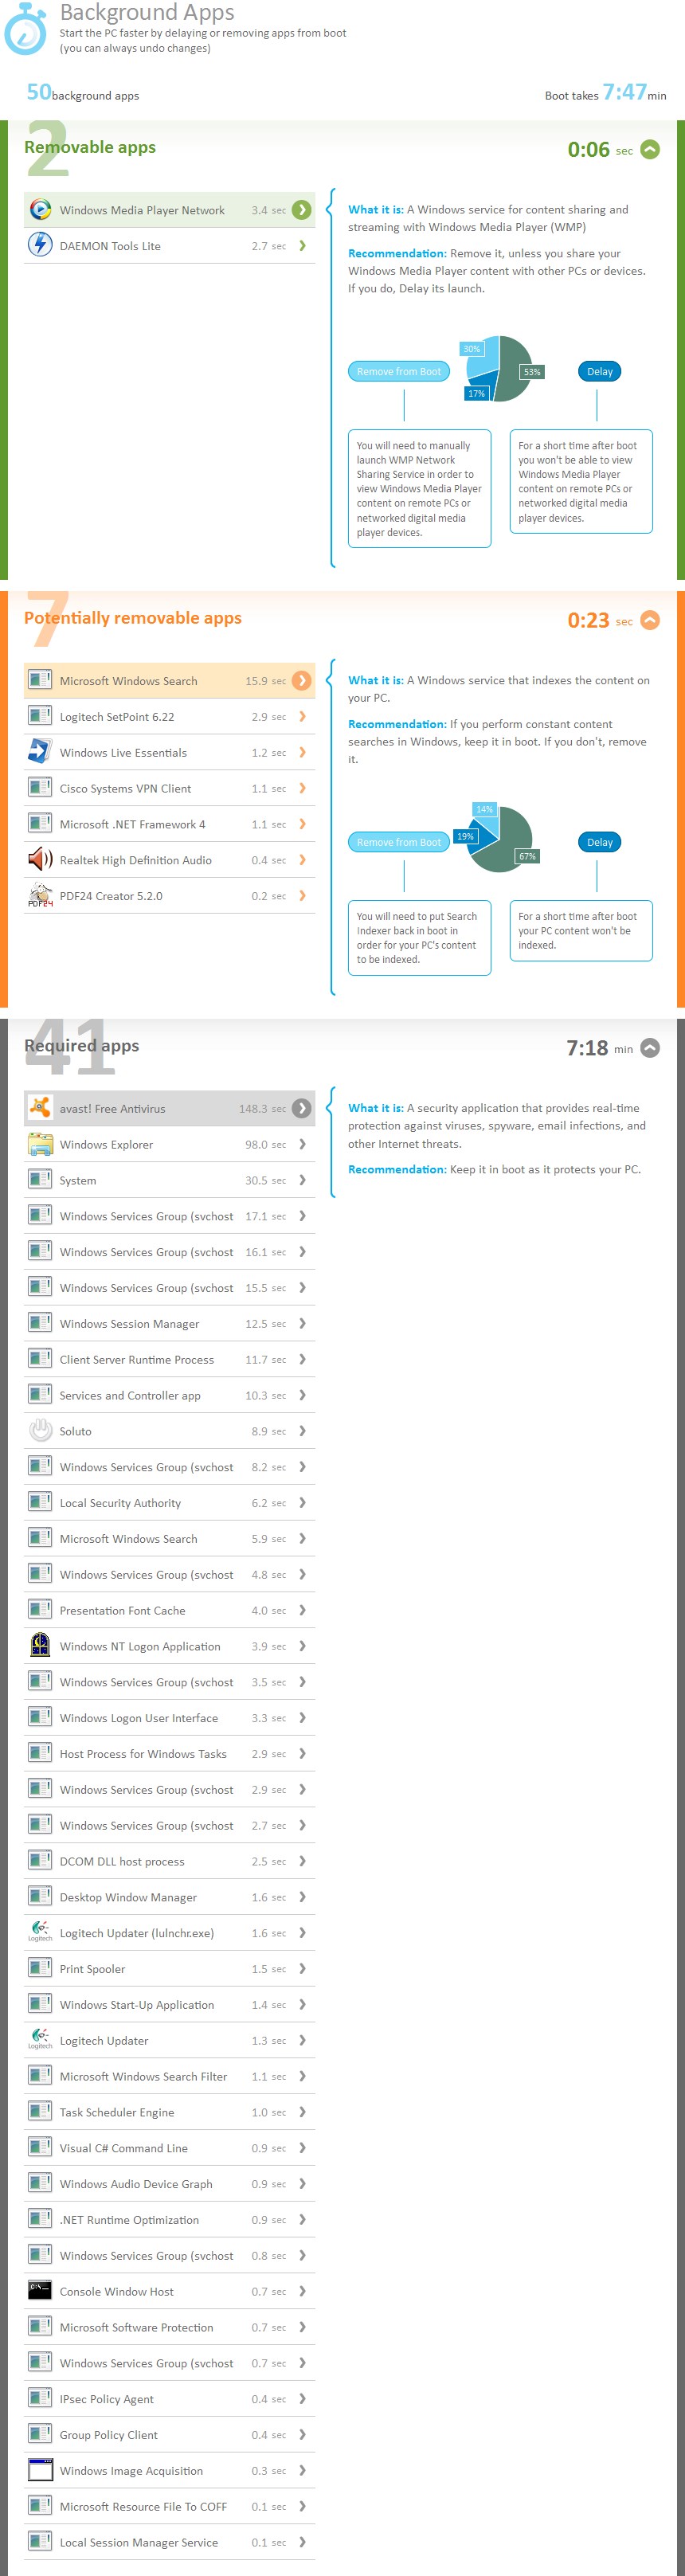Click the IPsec Policy Agent icon
This screenshot has width=685, height=2576.
40,2398
